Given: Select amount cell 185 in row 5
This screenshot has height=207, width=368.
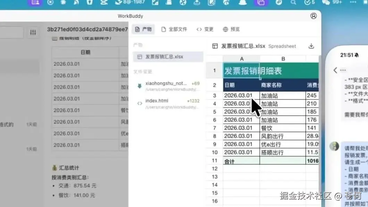Looking at the screenshot, I should click(x=312, y=112).
